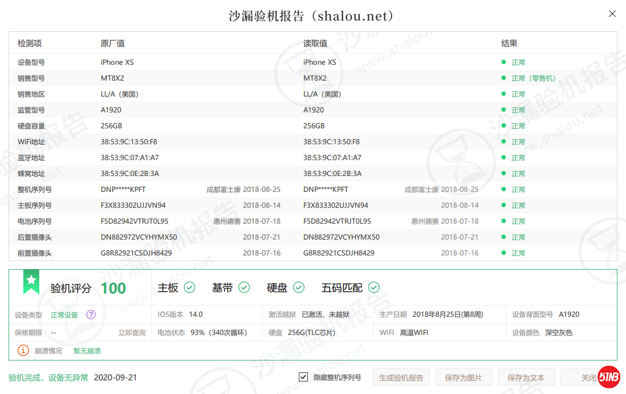Click the checkmark icon beside 硬盘
This screenshot has height=394, width=626.
click(299, 288)
